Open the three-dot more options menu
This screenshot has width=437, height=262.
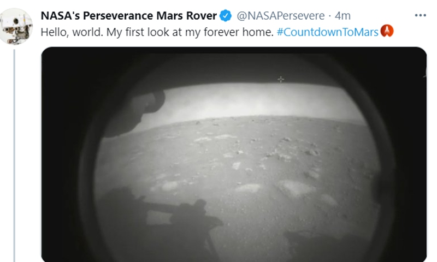point(420,15)
